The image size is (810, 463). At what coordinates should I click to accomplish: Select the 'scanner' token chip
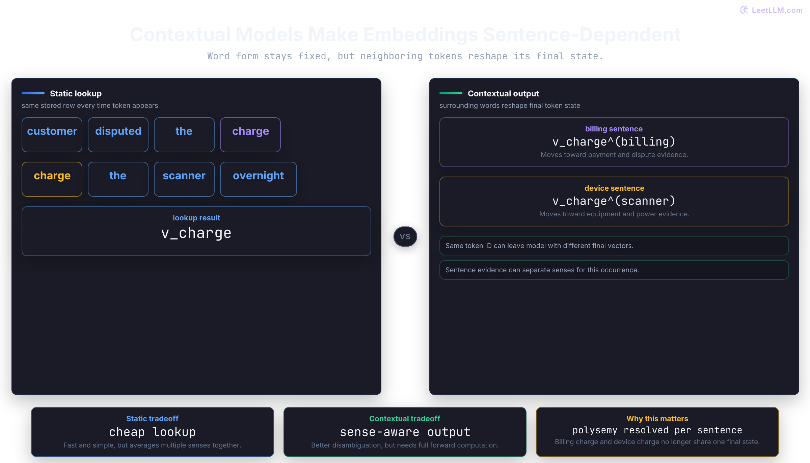click(x=184, y=179)
